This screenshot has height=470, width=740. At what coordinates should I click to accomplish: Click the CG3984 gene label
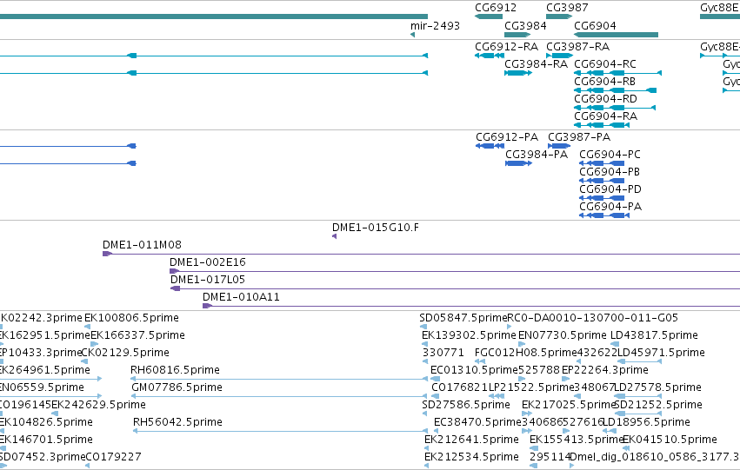coord(525,25)
